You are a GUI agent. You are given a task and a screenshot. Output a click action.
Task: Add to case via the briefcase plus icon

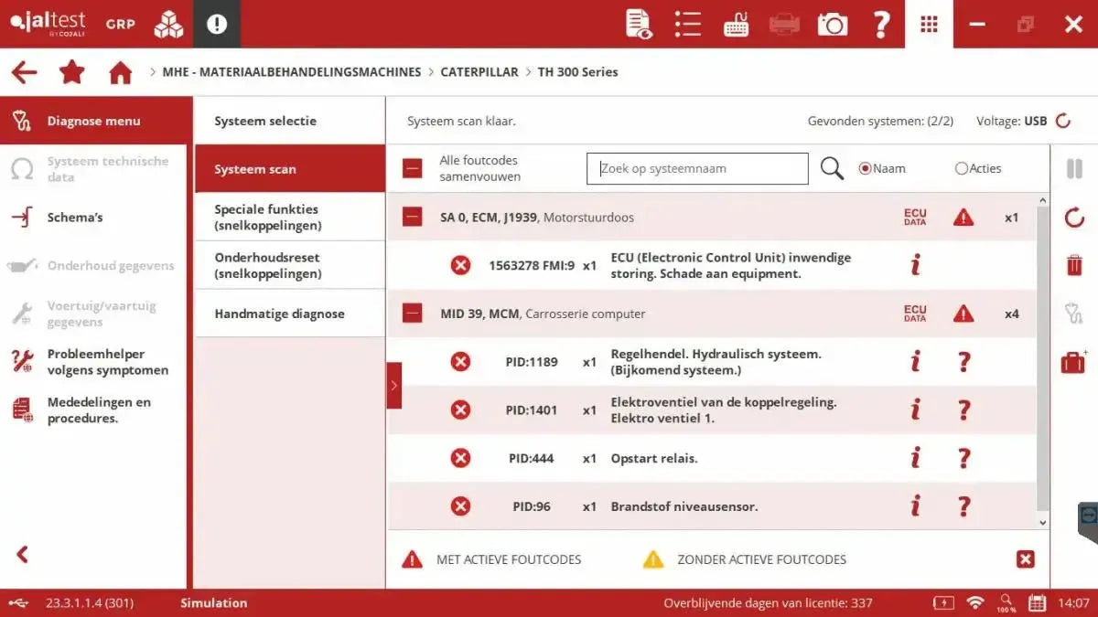[1074, 361]
